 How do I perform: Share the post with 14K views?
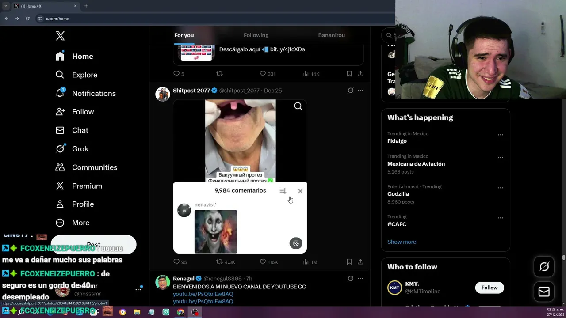pyautogui.click(x=360, y=74)
